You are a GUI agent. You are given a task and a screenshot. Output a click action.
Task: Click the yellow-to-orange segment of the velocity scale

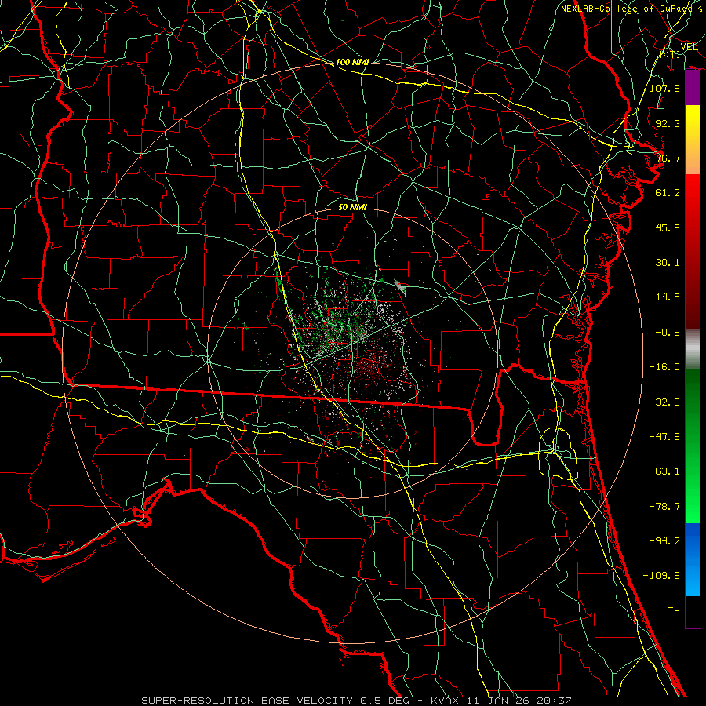coord(693,140)
